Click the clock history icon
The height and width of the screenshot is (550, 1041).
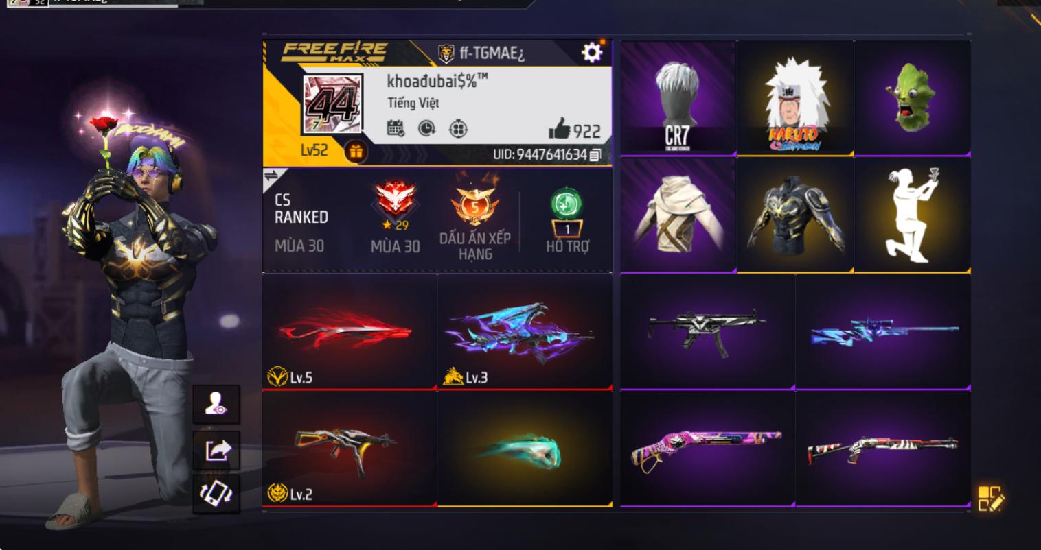[427, 128]
